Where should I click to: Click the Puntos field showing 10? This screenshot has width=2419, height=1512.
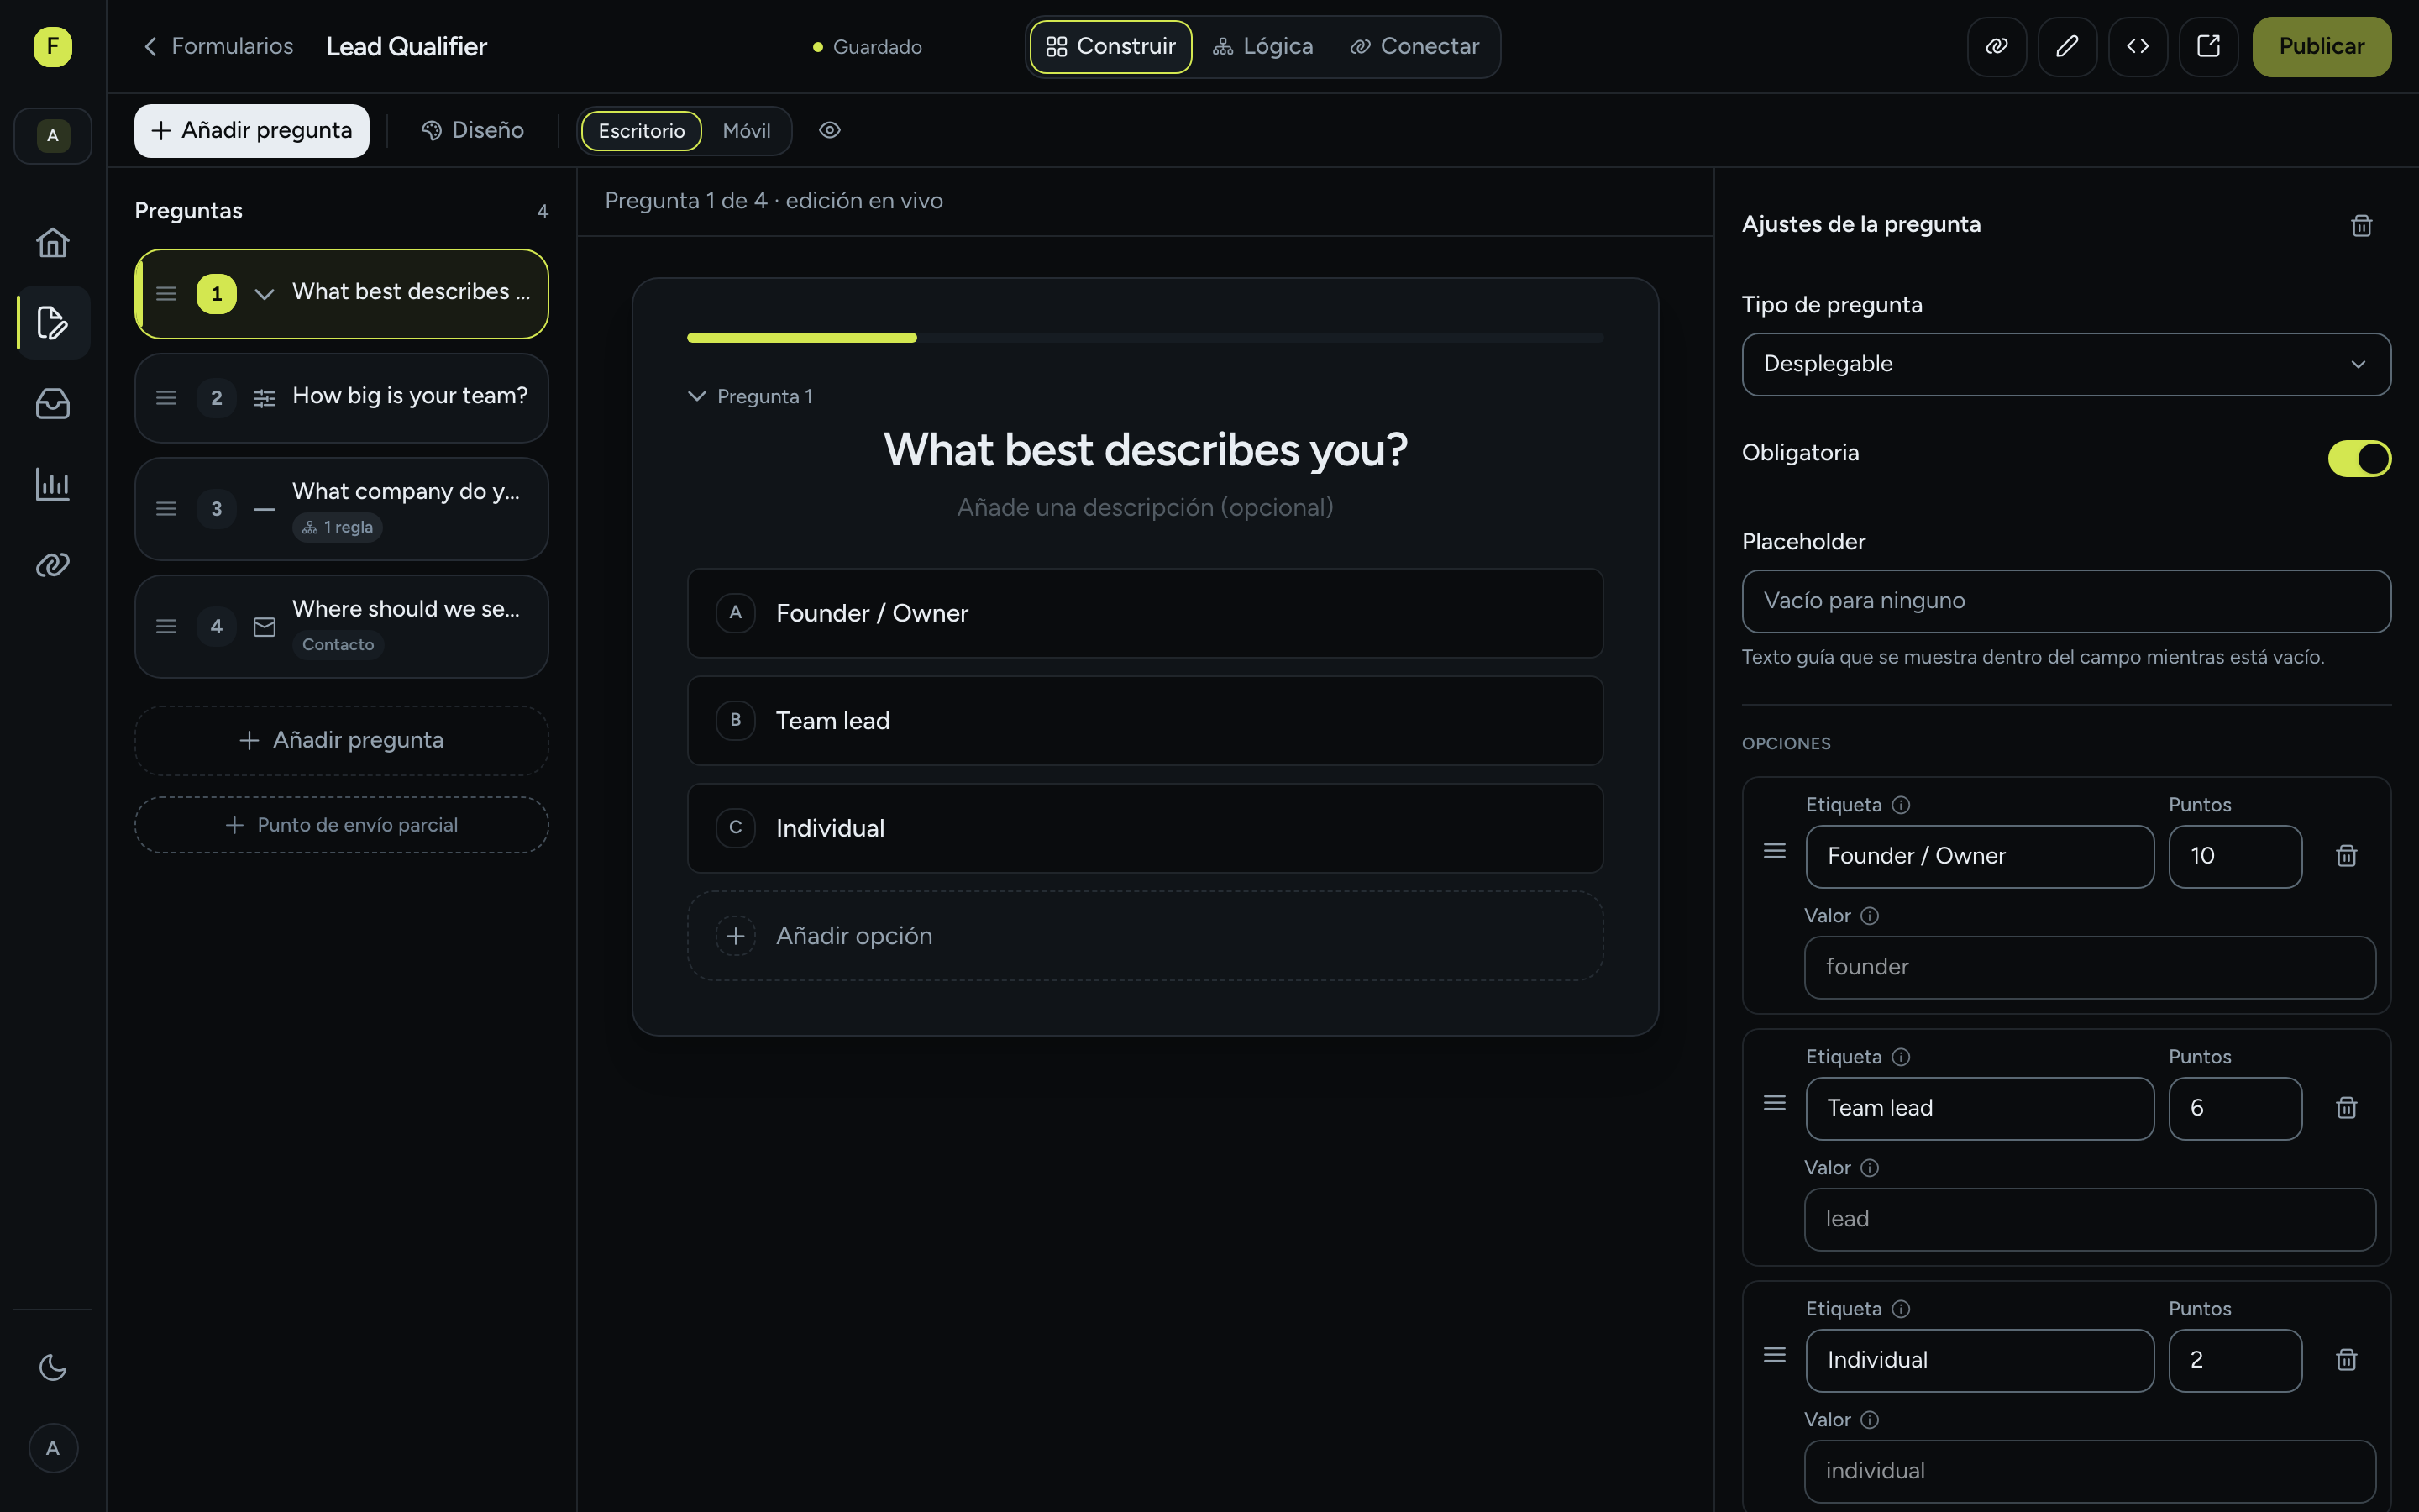[2235, 856]
